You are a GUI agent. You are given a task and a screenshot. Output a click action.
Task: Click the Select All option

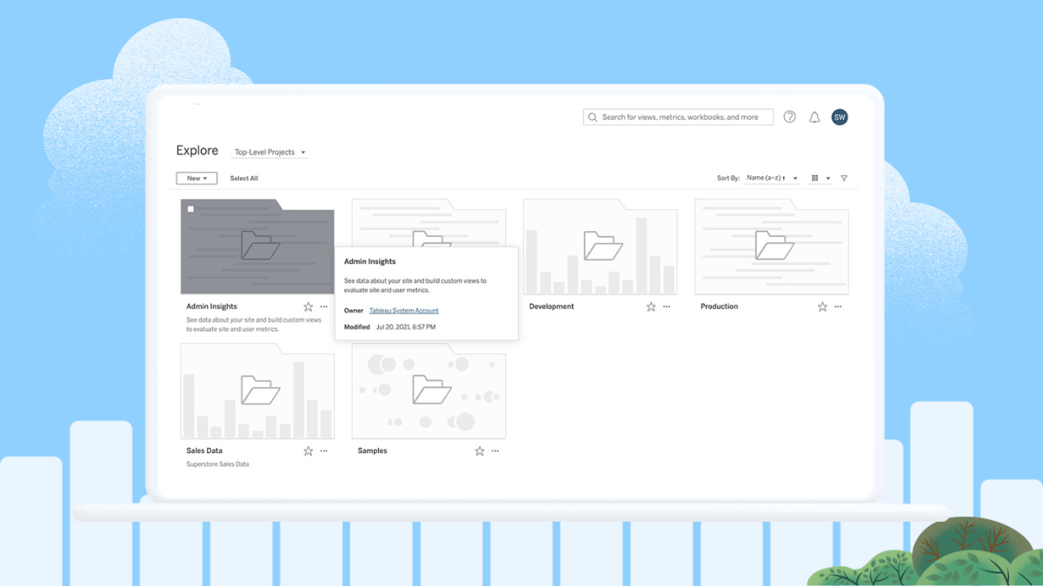[x=243, y=178]
